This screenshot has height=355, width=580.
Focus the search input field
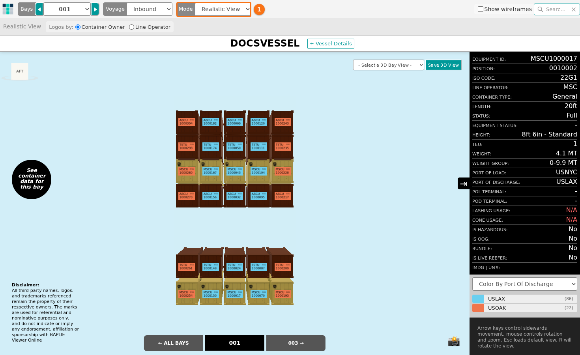556,9
